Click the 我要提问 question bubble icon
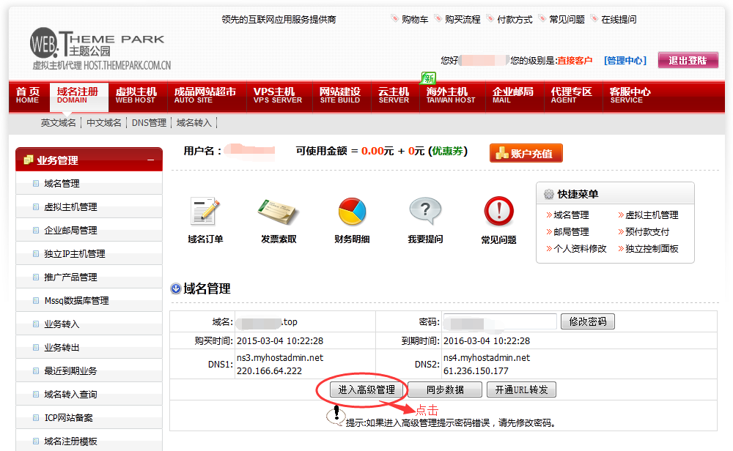 tap(425, 212)
